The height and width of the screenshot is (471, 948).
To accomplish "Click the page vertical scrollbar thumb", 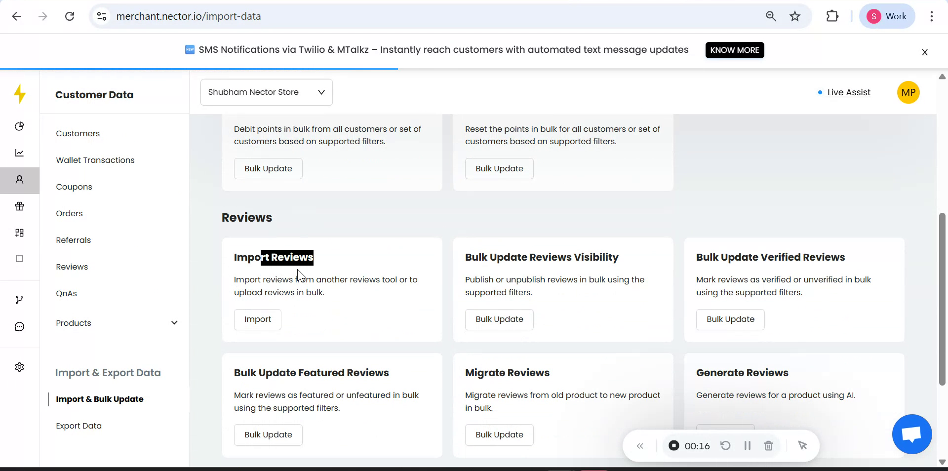I will [x=942, y=299].
